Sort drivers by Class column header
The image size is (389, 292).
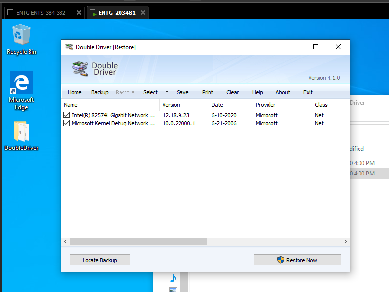(x=330, y=105)
